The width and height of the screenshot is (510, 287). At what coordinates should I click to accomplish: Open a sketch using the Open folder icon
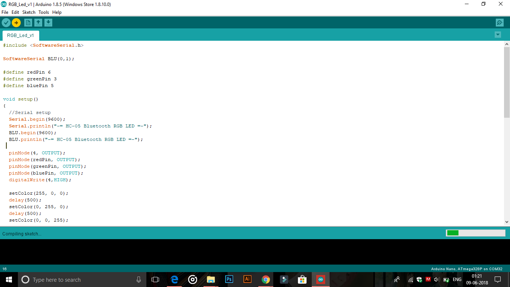[x=38, y=22]
